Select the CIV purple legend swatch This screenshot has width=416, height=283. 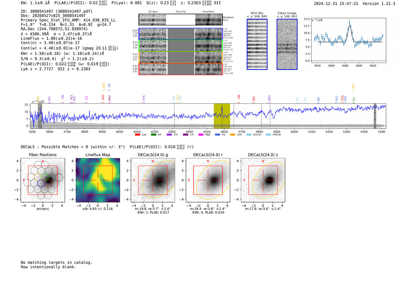[x=169, y=135]
